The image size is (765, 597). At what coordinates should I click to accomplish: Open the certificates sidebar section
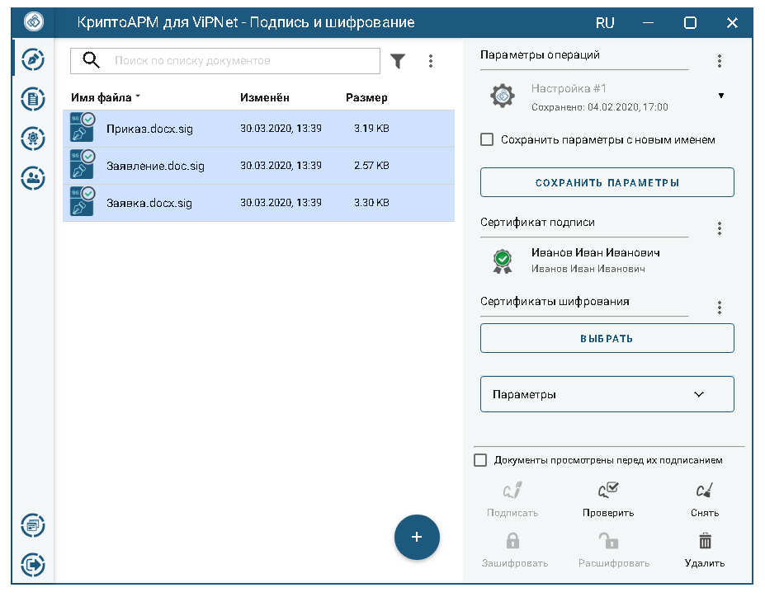33,139
